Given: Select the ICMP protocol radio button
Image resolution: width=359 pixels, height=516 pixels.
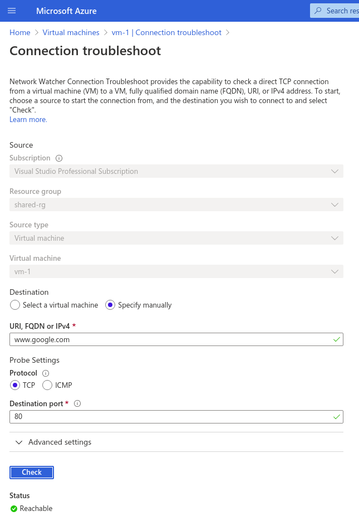Looking at the screenshot, I should click(x=47, y=385).
